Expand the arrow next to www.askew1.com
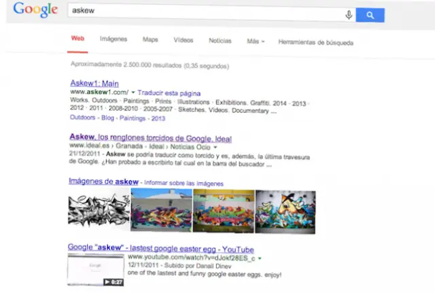Screen dimensions: 435x293 (134, 91)
